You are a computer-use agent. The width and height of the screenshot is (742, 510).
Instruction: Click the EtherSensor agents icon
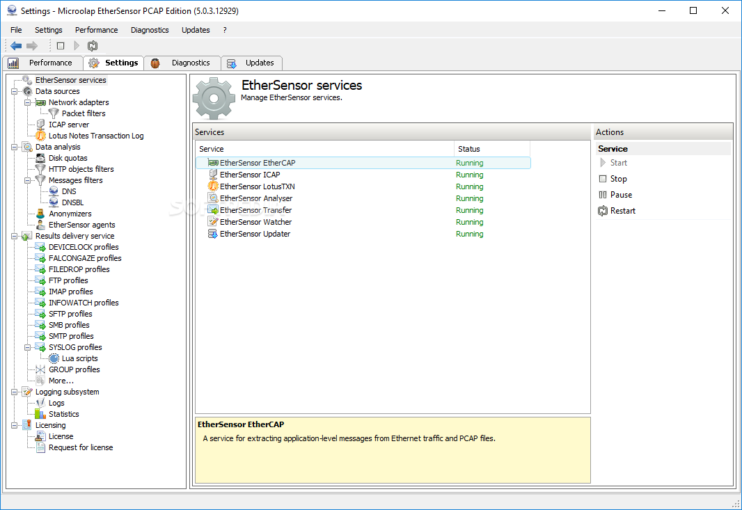pyautogui.click(x=40, y=225)
